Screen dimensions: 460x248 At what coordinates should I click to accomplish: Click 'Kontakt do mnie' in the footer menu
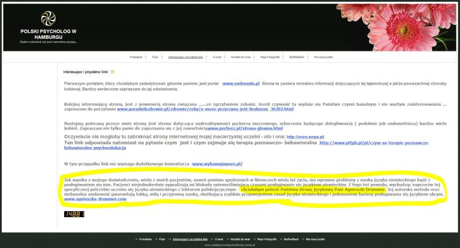239,240
